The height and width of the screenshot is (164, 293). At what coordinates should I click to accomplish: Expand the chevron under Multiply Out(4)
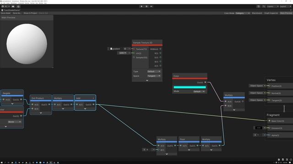[x=234, y=110]
